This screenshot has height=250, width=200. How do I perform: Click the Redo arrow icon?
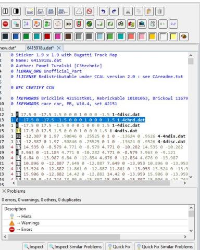[x=114, y=11]
